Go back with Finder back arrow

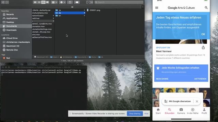[x=3, y=2]
